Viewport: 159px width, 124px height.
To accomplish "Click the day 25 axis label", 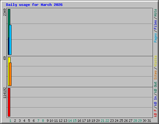I will tap(121, 121).
